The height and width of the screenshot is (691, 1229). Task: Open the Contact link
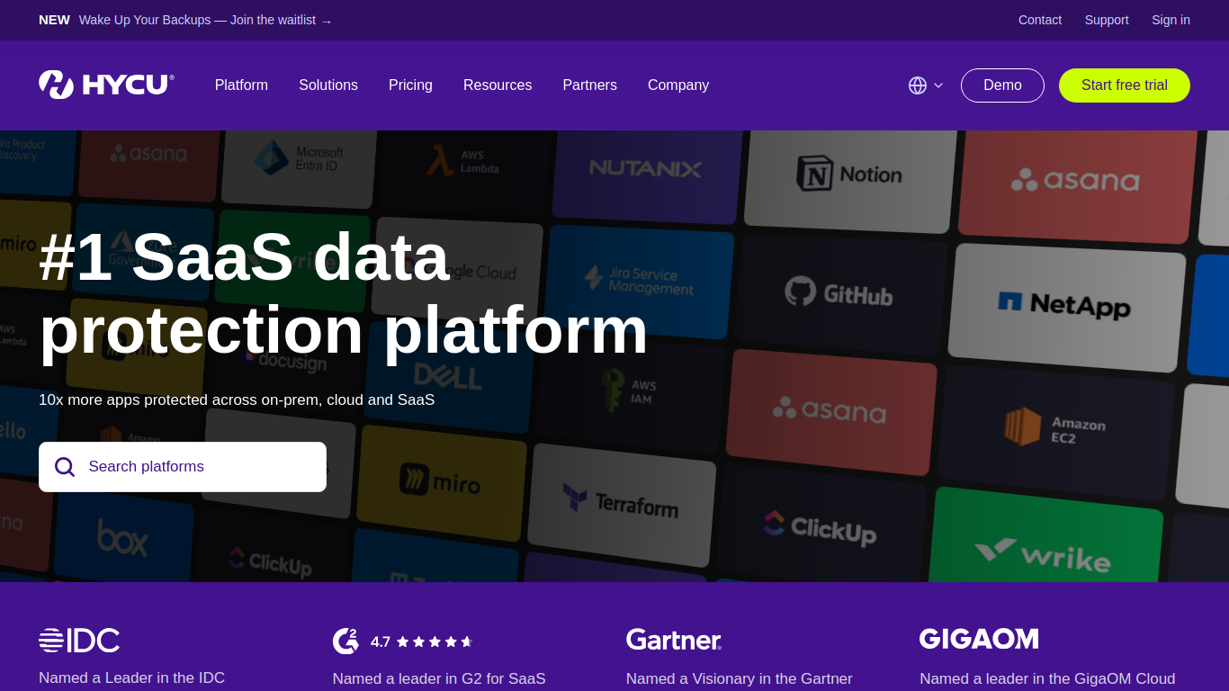[x=1040, y=20]
